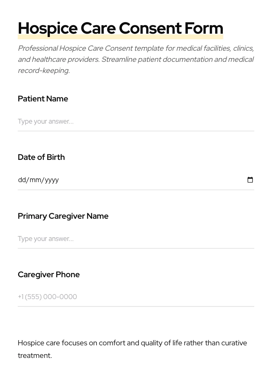The width and height of the screenshot is (272, 379).
Task: Click the Primary Caregiver Name text field
Action: pos(111,239)
